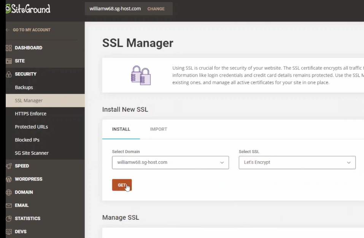364x238 pixels.
Task: Click the Select Domain label
Action: coord(126,151)
